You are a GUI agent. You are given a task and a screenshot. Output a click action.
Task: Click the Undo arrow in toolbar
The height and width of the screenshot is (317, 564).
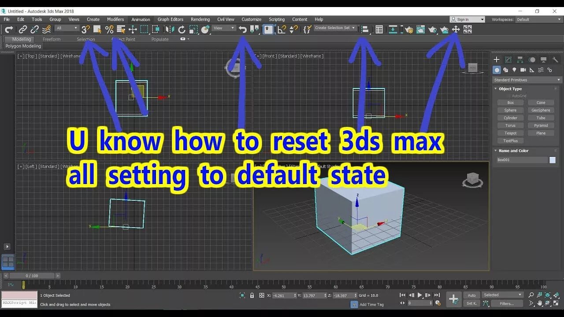click(x=243, y=29)
